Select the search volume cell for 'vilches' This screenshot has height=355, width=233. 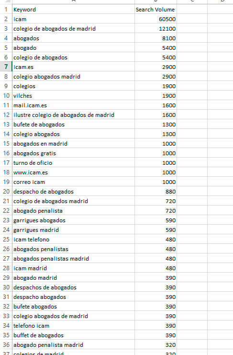(155, 96)
